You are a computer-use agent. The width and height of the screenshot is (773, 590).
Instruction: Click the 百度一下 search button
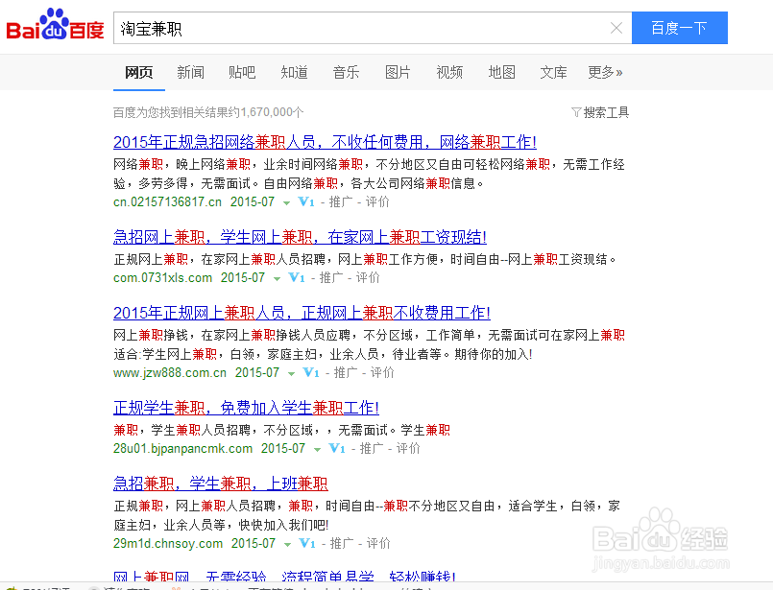click(x=679, y=28)
